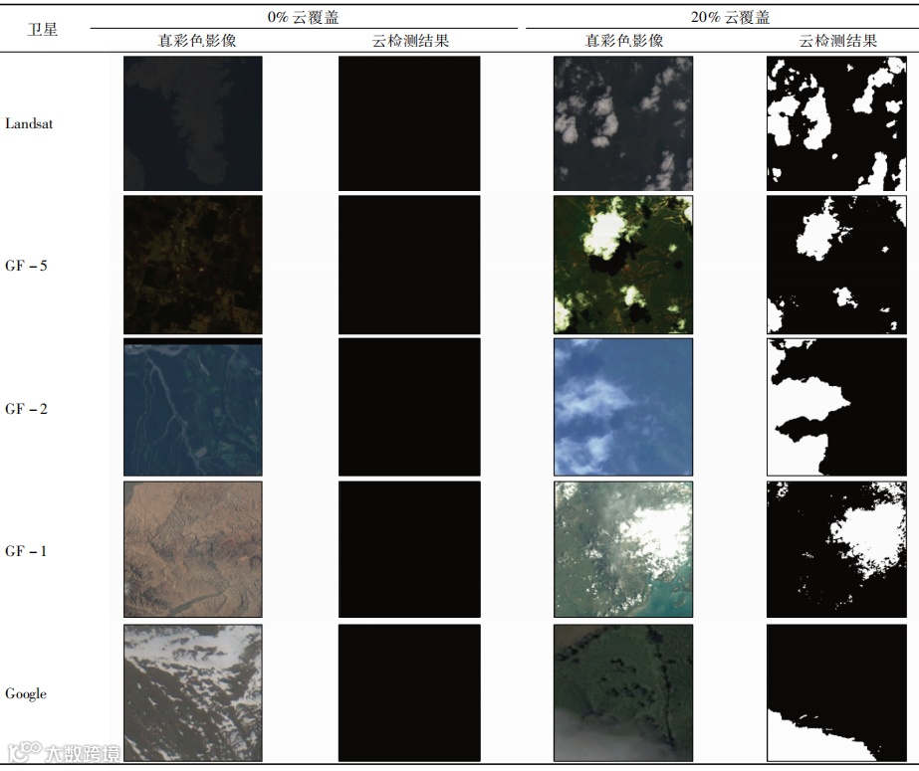Click the Landsat 20% cloud detection mask

pos(836,123)
